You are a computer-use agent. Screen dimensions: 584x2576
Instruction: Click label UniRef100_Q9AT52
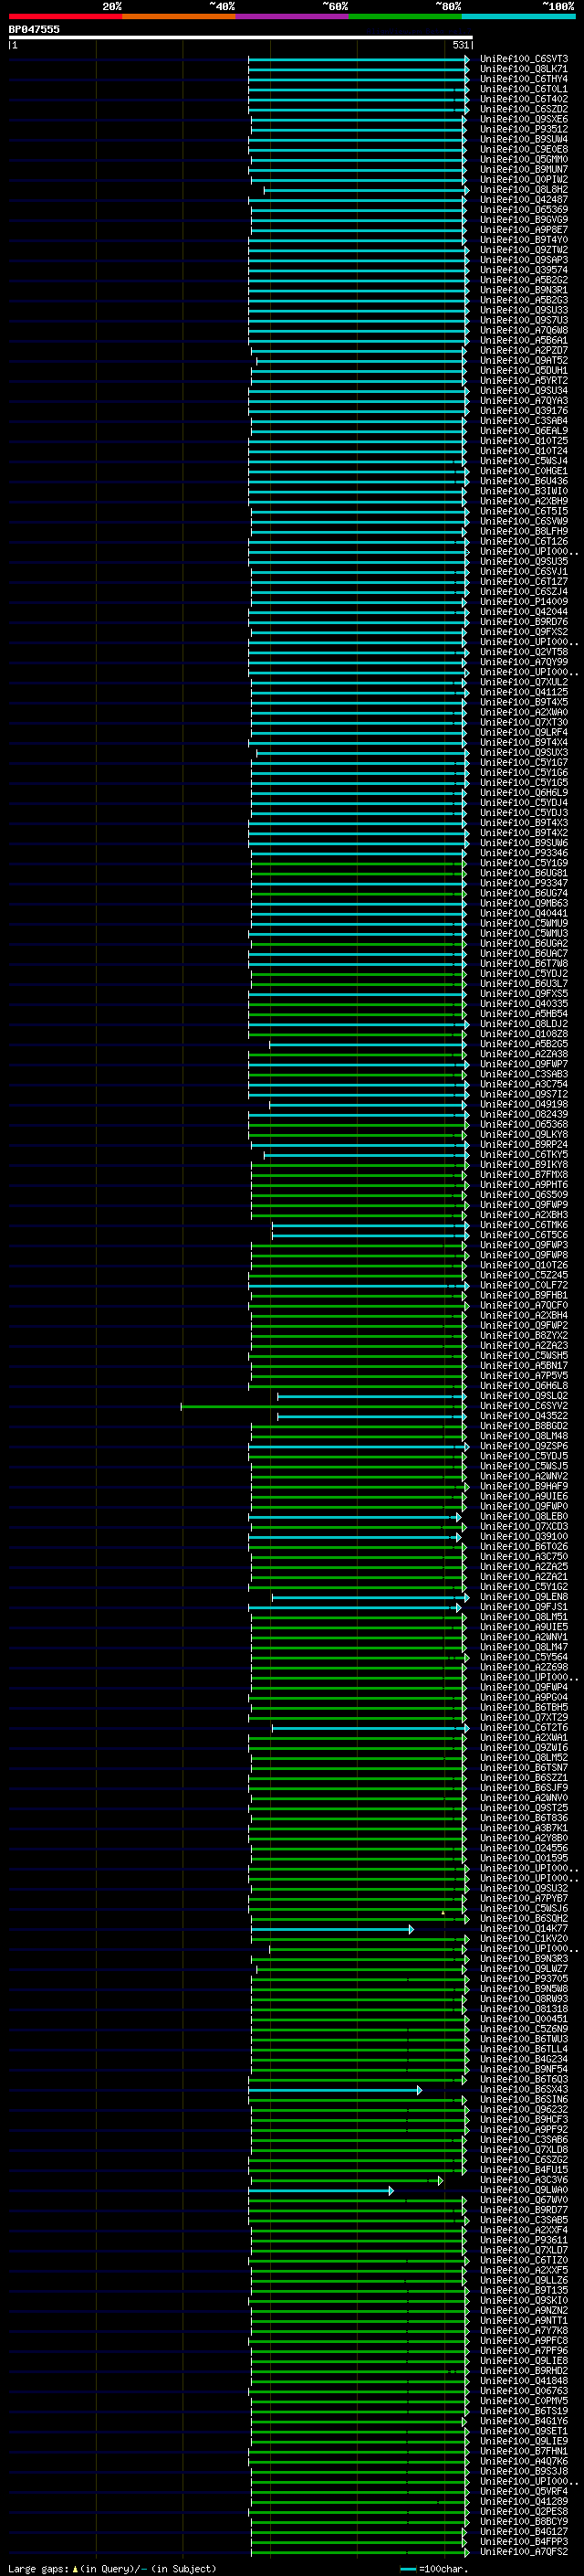pyautogui.click(x=523, y=361)
